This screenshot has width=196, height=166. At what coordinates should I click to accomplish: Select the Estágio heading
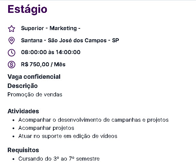tap(28, 9)
